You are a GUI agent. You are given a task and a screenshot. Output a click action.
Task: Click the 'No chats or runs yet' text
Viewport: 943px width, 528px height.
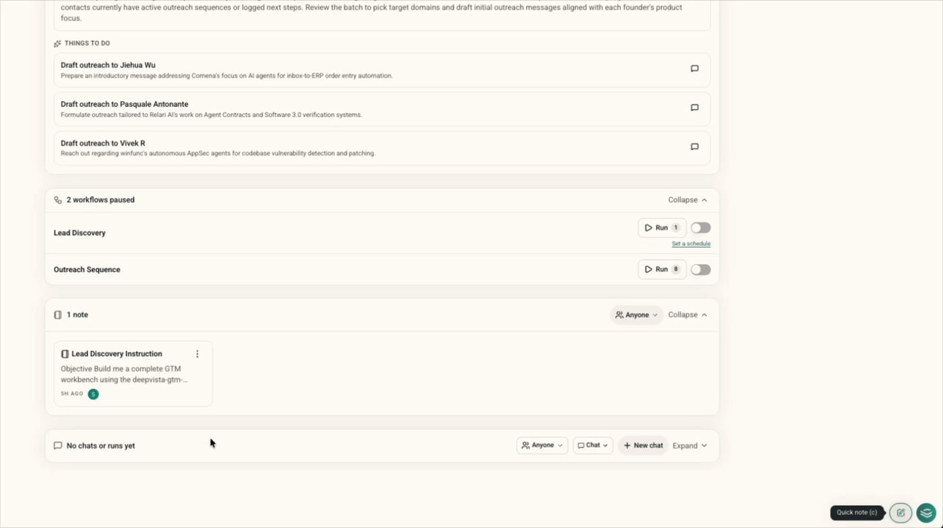(100, 446)
